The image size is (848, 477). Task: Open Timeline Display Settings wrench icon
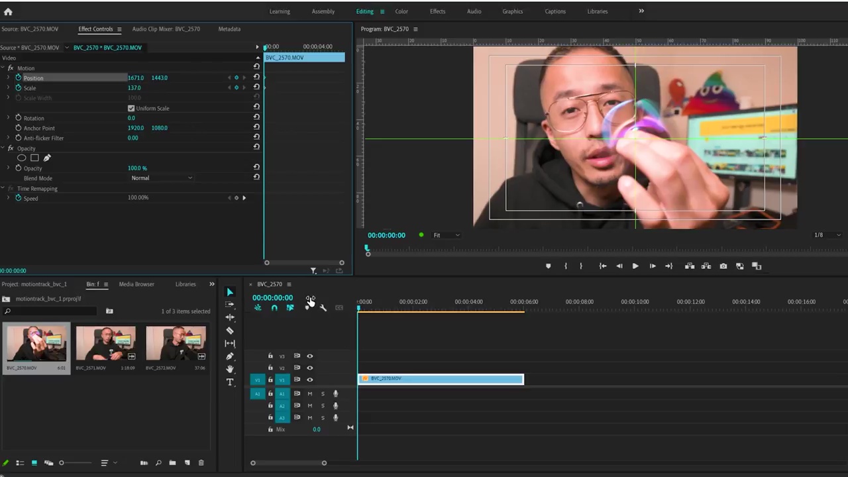click(x=323, y=308)
